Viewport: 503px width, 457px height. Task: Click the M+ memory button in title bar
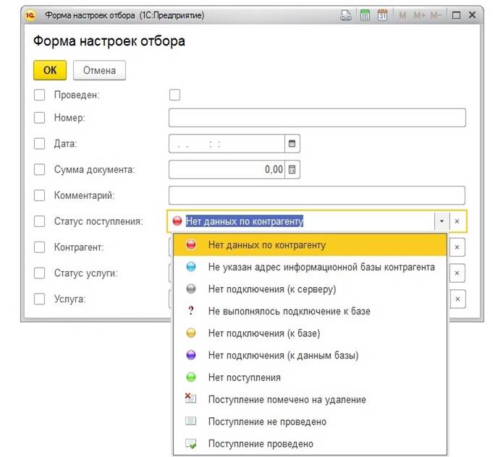(x=419, y=14)
